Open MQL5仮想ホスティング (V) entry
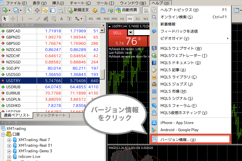Viewport: 242px width, 161px height. pyautogui.click(x=190, y=113)
